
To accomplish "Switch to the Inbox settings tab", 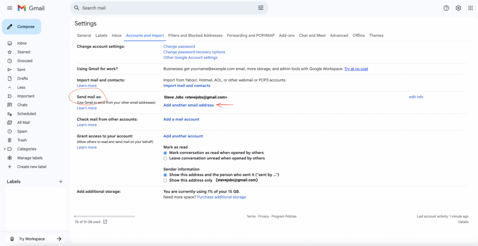I will [x=116, y=35].
